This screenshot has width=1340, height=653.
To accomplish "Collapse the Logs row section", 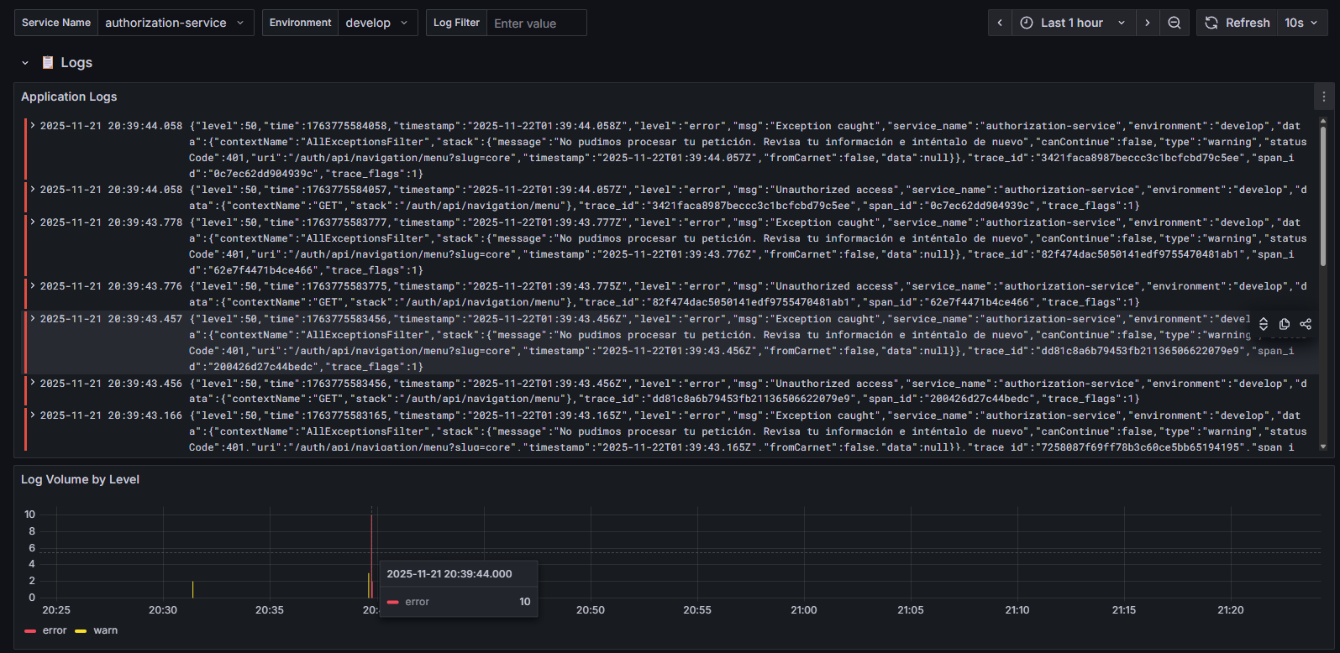I will click(x=25, y=63).
